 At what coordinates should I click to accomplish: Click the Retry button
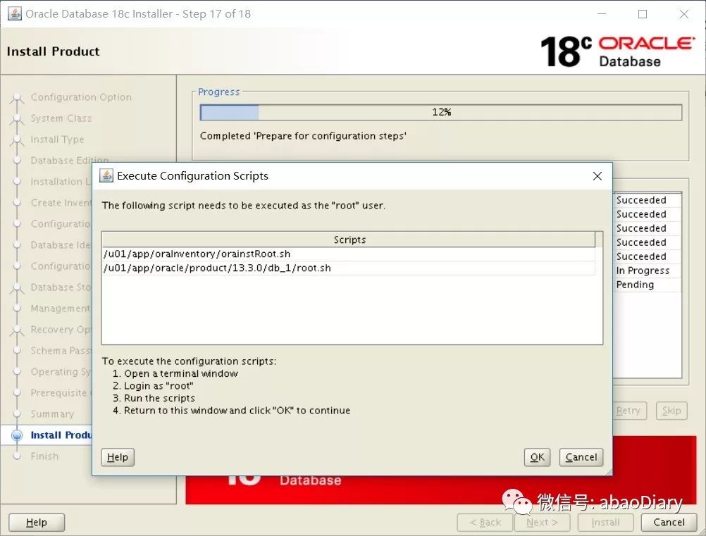(628, 411)
